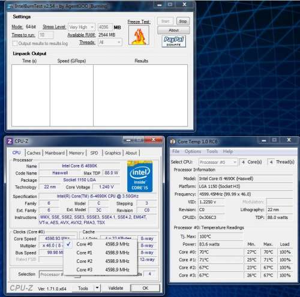Switch to the Caches tab in CPU-Z
This screenshot has width=300, height=297.
click(x=34, y=153)
